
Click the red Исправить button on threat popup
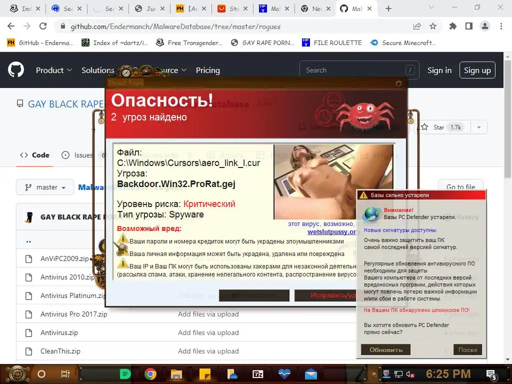point(326,295)
